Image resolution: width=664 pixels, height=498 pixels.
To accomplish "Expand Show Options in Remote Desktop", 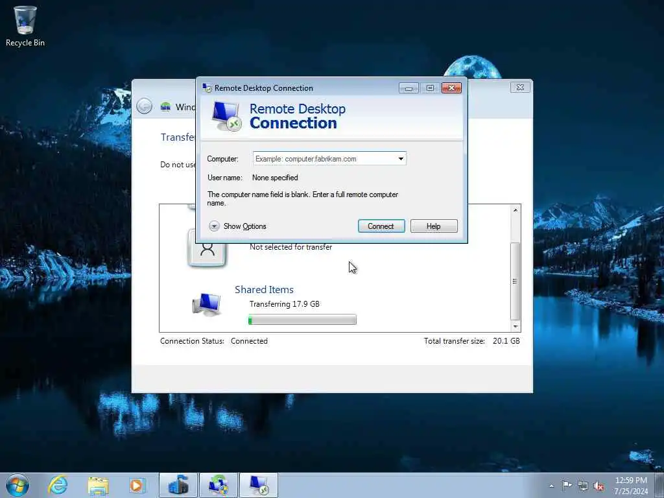I will pyautogui.click(x=237, y=226).
